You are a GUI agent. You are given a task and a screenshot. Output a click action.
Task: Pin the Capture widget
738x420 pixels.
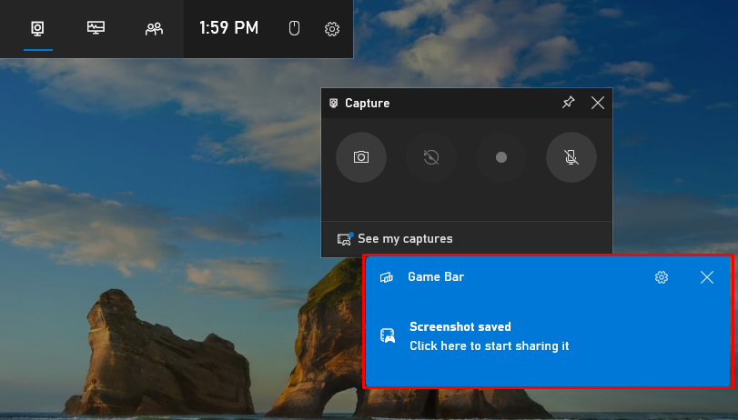tap(568, 103)
